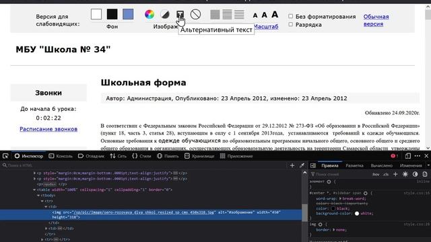The width and height of the screenshot is (431, 242).
Task: Click the add new node plus icon
Action: pyautogui.click(x=292, y=165)
